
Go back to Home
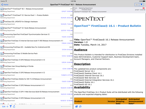[5, 4]
